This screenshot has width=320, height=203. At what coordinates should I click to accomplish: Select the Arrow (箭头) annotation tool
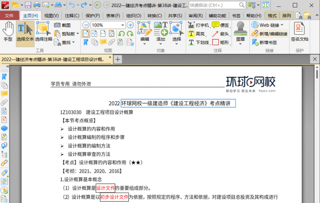[221, 34]
